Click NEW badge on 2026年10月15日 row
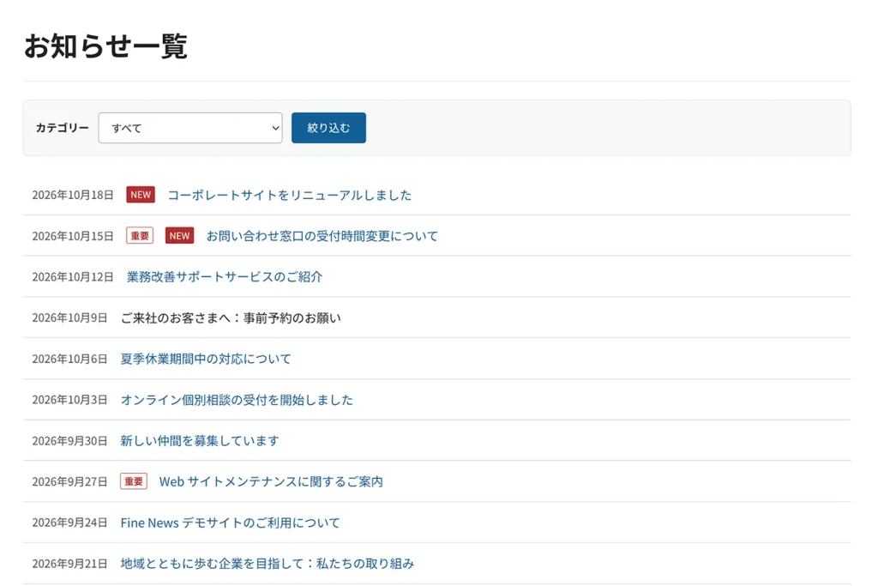878x586 pixels. pyautogui.click(x=180, y=236)
